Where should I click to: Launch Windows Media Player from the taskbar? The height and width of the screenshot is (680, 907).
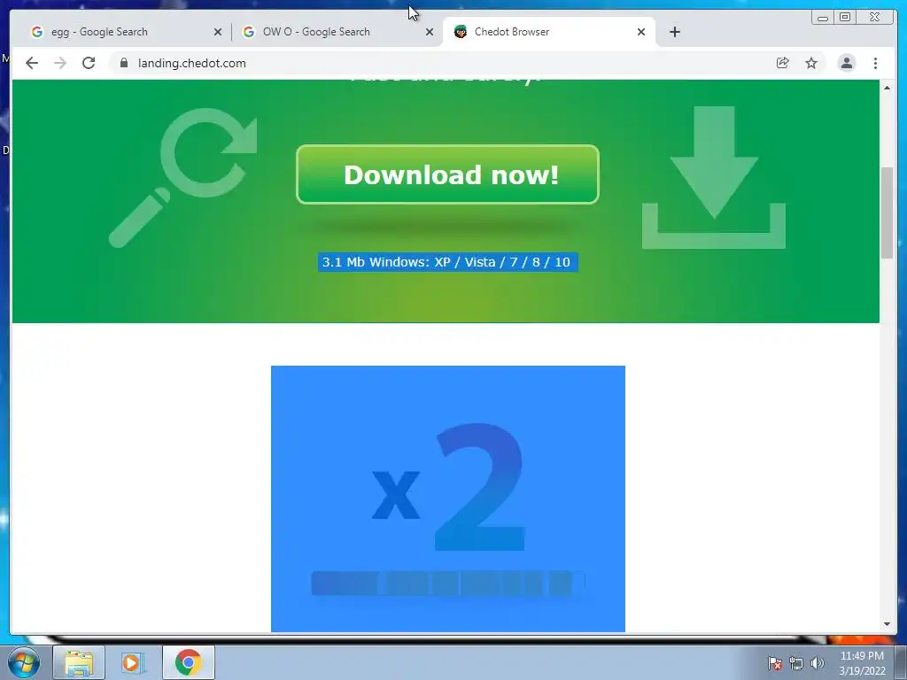coord(133,662)
